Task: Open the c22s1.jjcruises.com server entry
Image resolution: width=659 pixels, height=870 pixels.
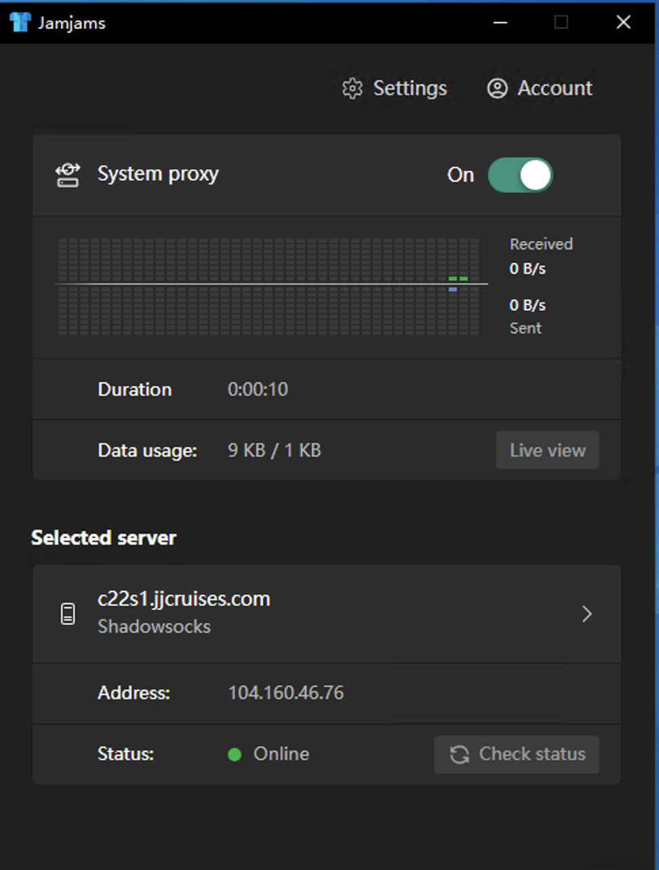Action: pyautogui.click(x=184, y=599)
